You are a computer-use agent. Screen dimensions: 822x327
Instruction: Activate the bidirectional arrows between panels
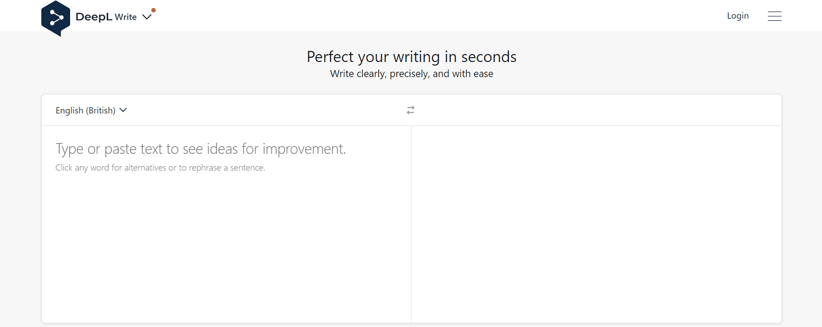coord(410,110)
